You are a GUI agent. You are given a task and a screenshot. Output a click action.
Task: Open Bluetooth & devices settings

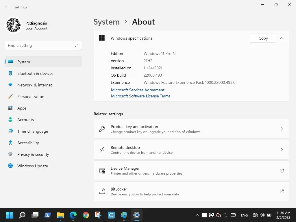tap(35, 73)
